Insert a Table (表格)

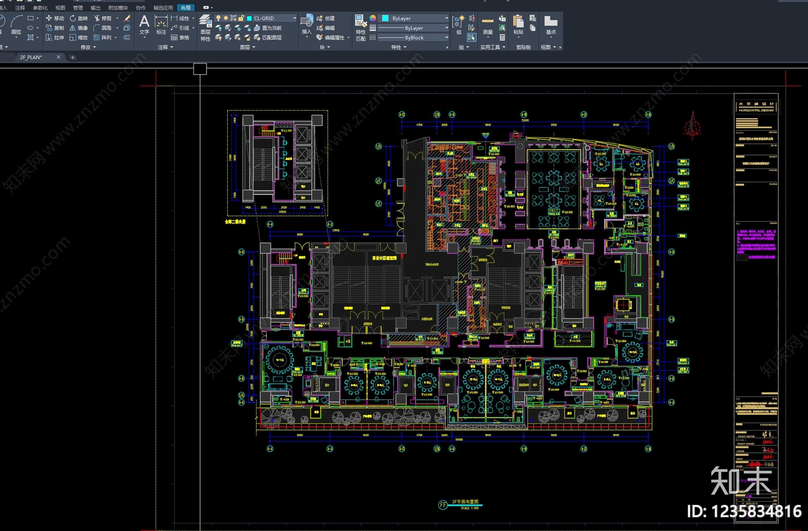click(x=180, y=37)
